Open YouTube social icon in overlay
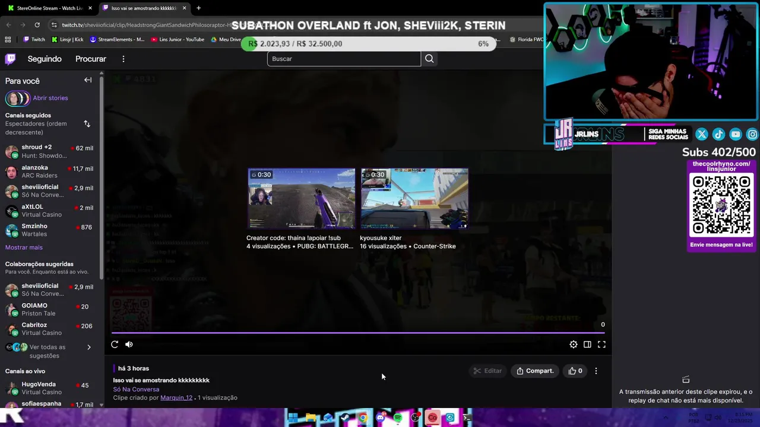 (736, 135)
